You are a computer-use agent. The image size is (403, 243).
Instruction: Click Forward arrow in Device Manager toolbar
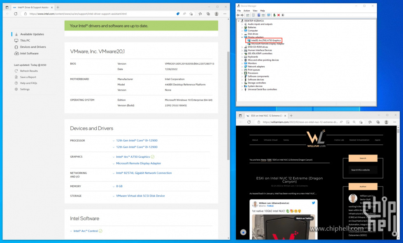click(x=242, y=15)
